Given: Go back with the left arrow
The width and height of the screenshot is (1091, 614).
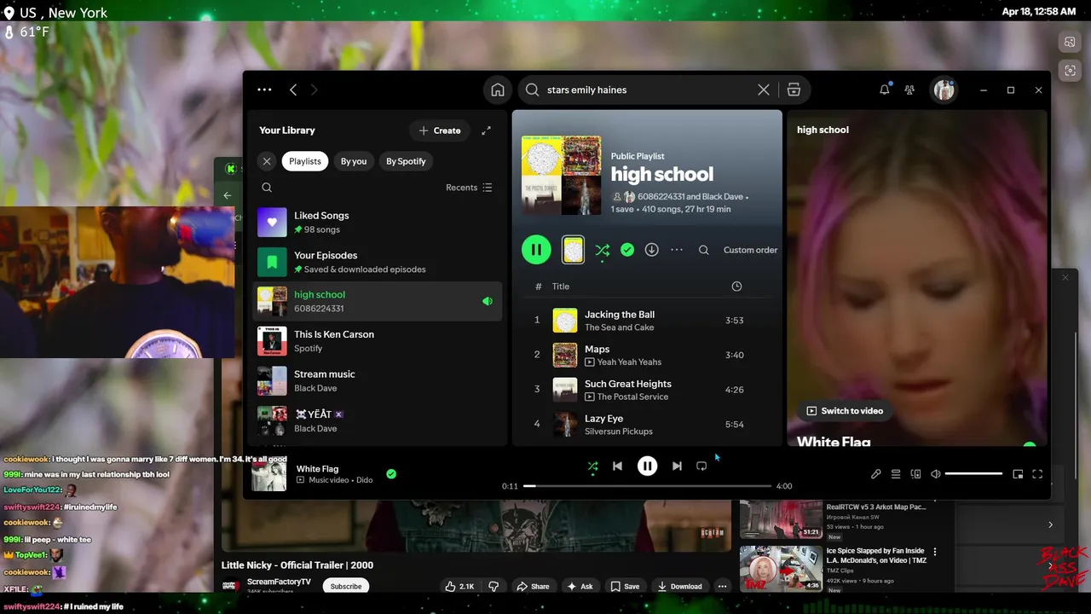Looking at the screenshot, I should pos(293,90).
